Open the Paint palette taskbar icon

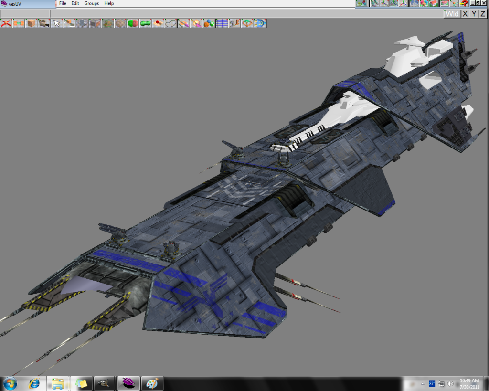(152, 383)
